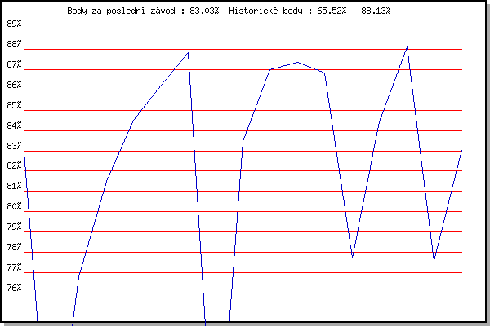Click the 86% y-axis label
The image size is (490, 326).
[15, 85]
